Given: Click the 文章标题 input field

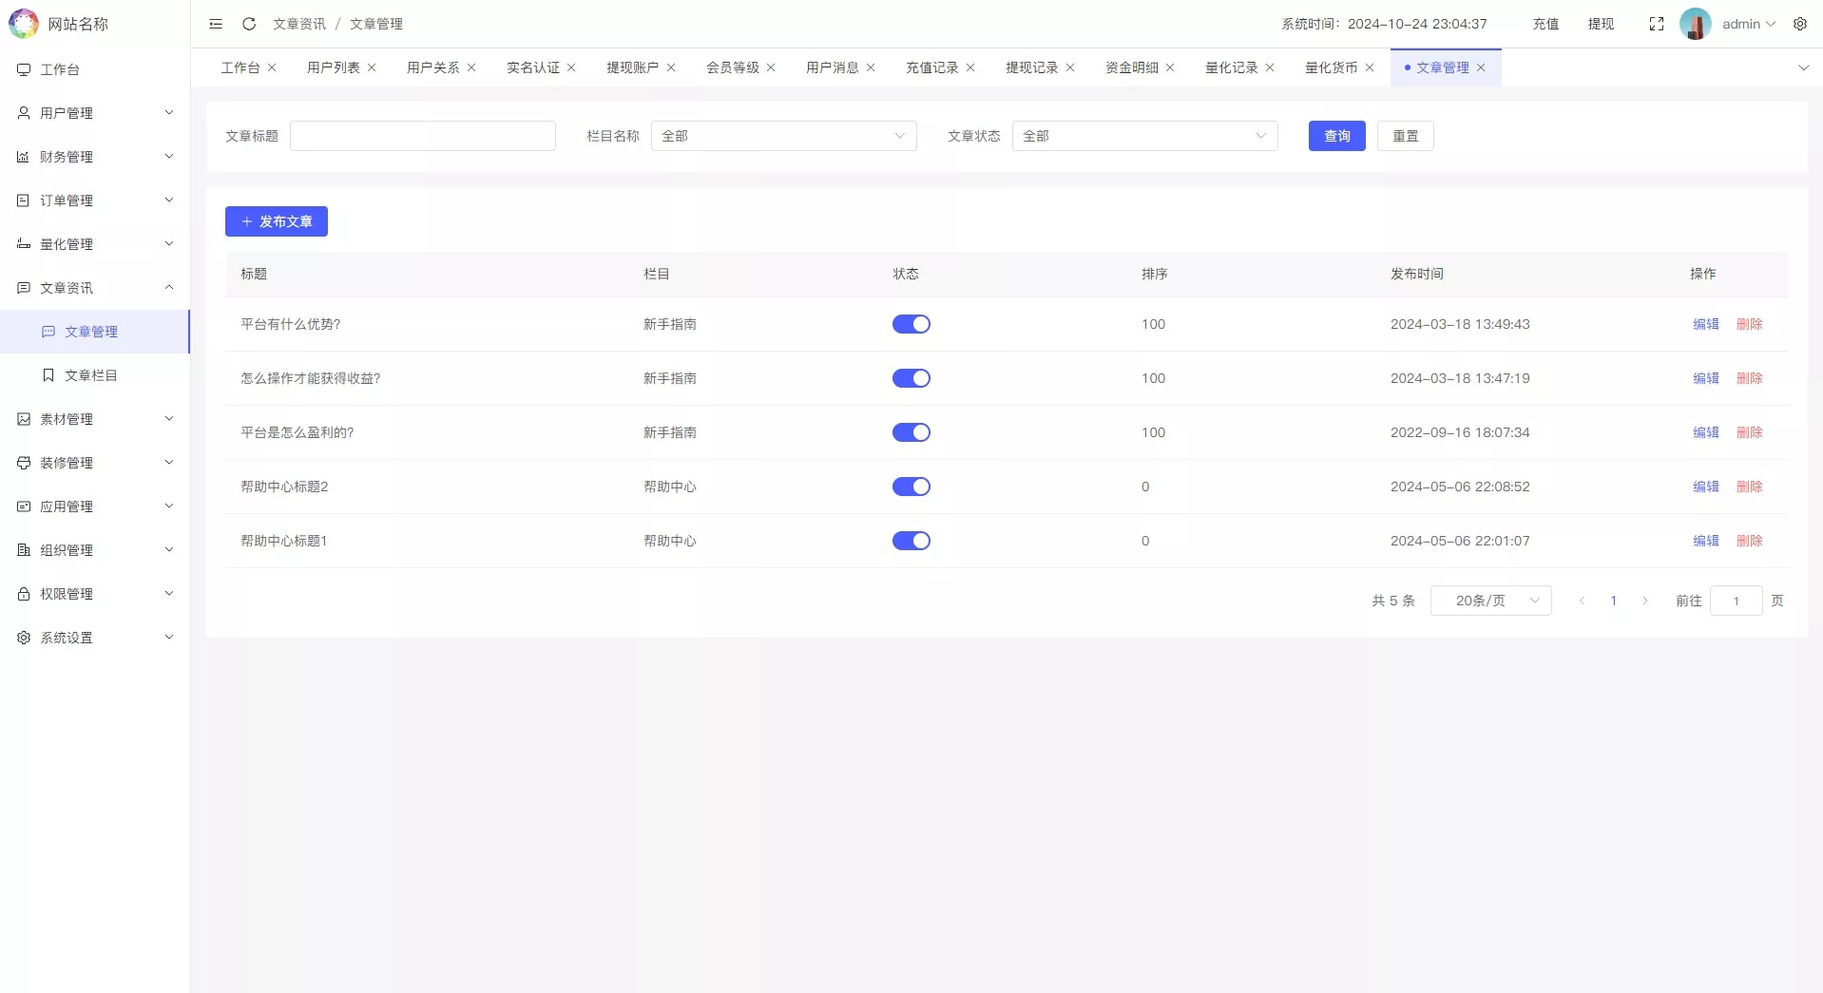Looking at the screenshot, I should [x=423, y=136].
